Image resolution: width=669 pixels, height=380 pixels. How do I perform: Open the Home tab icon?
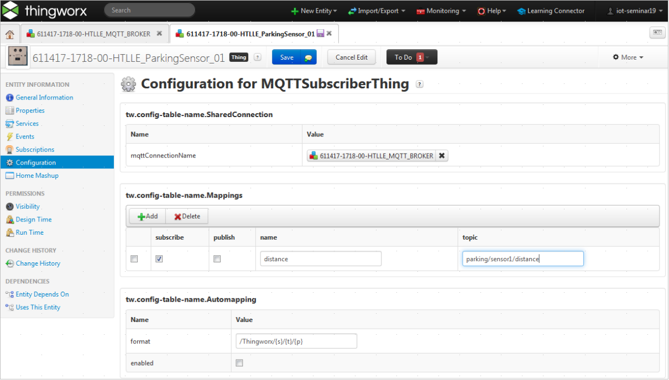10,34
